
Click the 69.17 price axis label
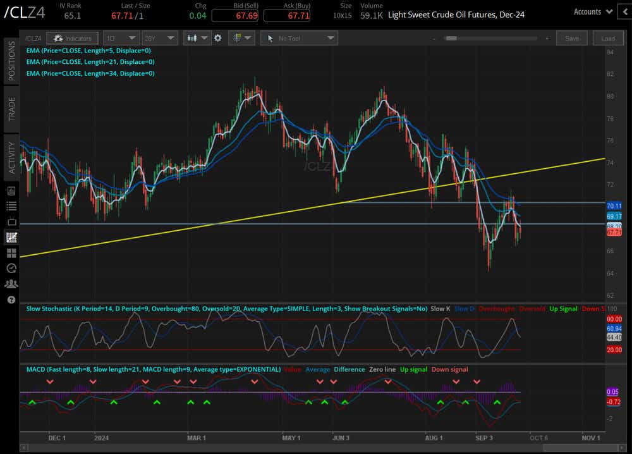(x=614, y=216)
